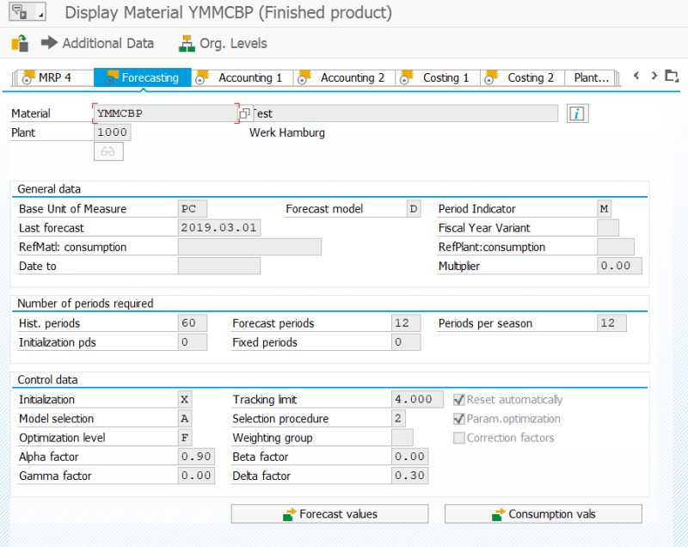Open Org. Levels
The height and width of the screenshot is (547, 688).
click(223, 43)
